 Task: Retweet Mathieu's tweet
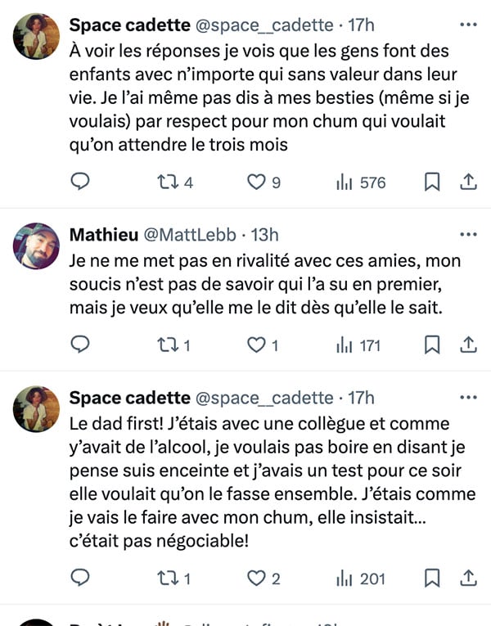coord(173,345)
